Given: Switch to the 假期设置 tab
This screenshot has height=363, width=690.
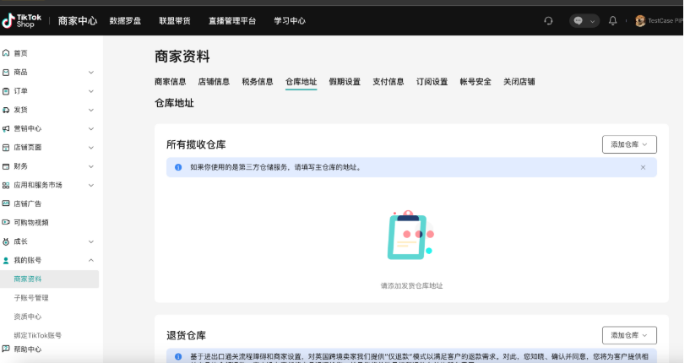Looking at the screenshot, I should (x=345, y=82).
